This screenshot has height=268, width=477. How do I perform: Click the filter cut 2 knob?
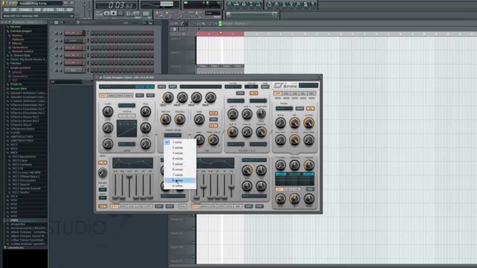[x=233, y=131]
